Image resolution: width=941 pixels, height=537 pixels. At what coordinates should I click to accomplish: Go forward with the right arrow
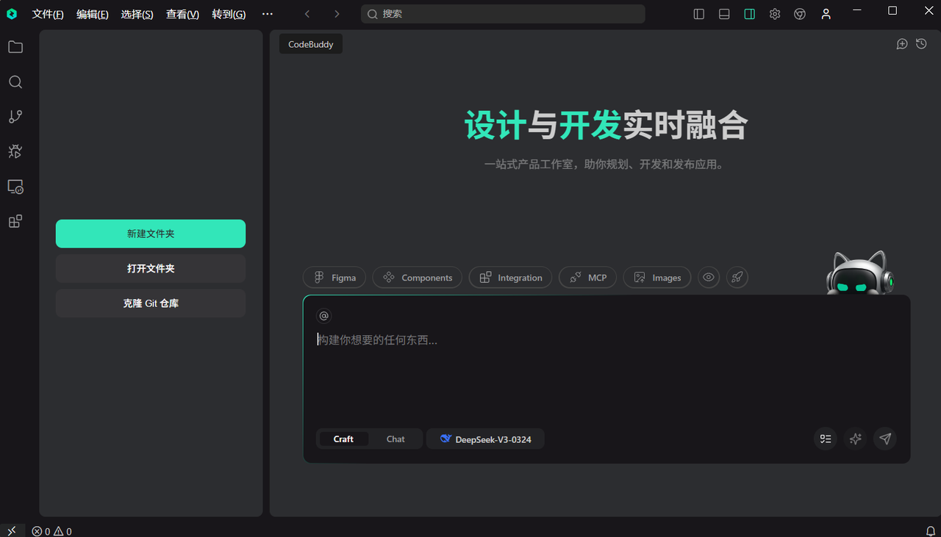tap(337, 14)
